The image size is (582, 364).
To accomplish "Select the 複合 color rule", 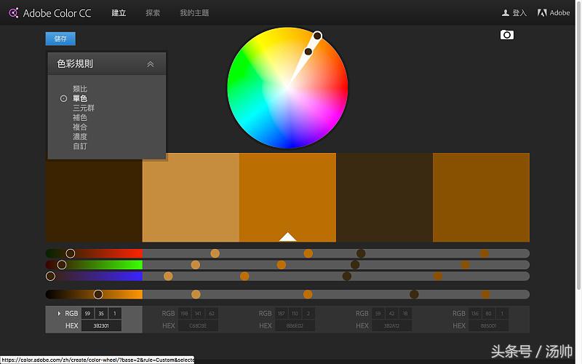I will point(80,127).
